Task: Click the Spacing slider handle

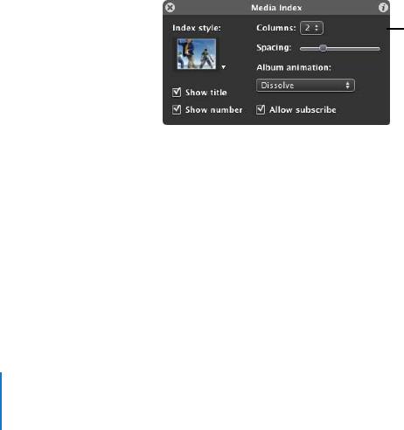Action: pos(323,48)
